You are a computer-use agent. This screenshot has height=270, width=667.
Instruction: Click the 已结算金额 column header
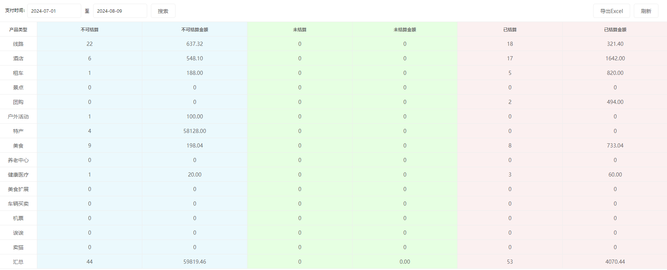615,30
